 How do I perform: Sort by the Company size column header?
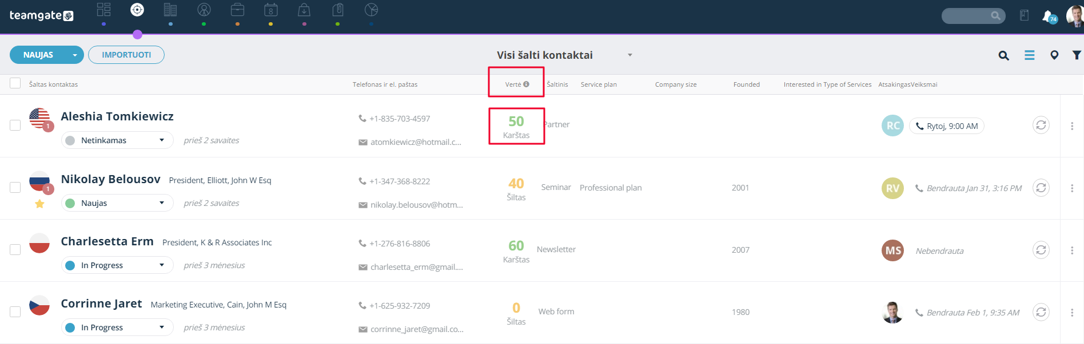click(x=676, y=84)
